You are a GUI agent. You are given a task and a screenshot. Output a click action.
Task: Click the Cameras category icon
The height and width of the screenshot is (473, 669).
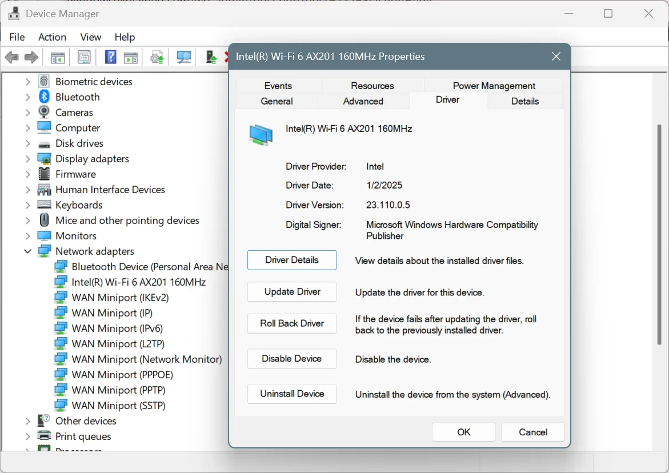(x=44, y=112)
